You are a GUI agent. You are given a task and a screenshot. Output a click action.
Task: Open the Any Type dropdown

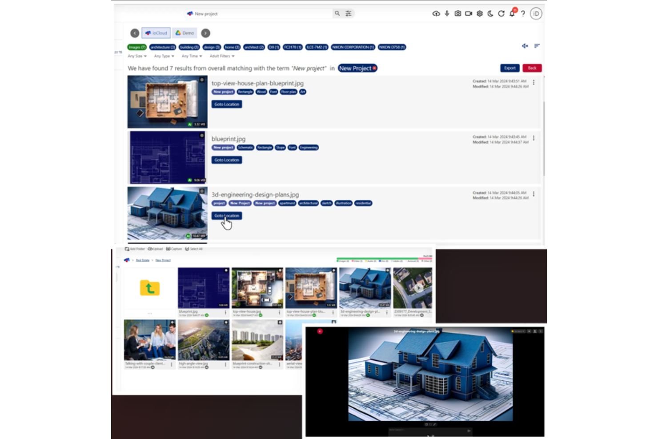164,56
